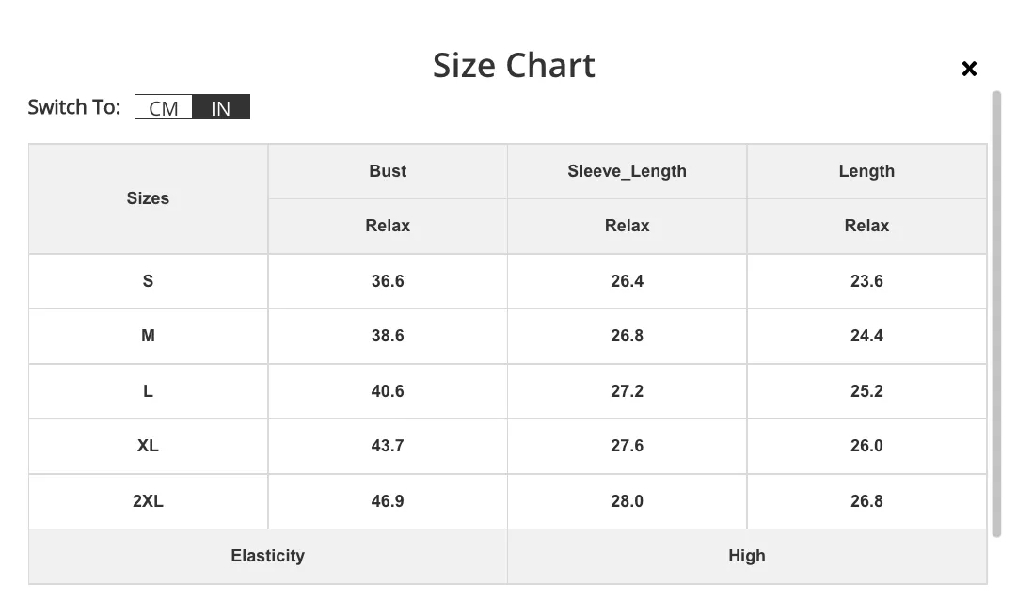Click the 26.0 length value for XL
The image size is (1017, 600).
866,446
